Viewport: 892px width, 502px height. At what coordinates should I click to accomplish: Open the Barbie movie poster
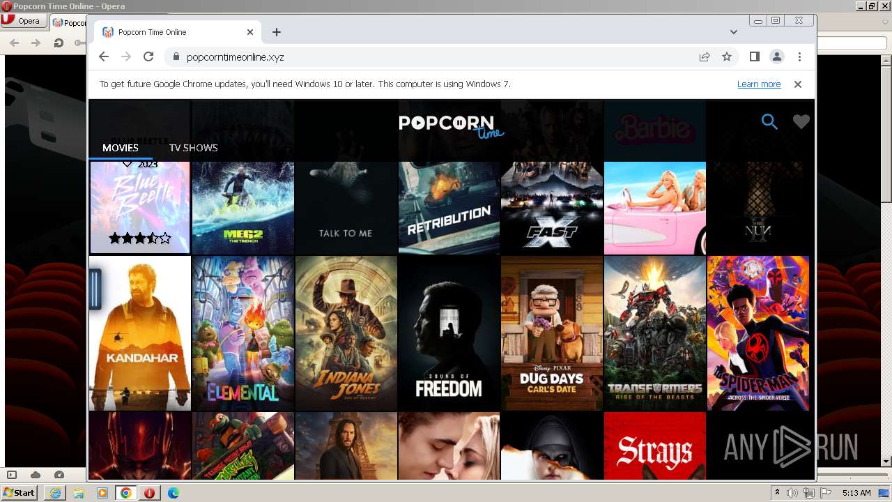point(655,208)
